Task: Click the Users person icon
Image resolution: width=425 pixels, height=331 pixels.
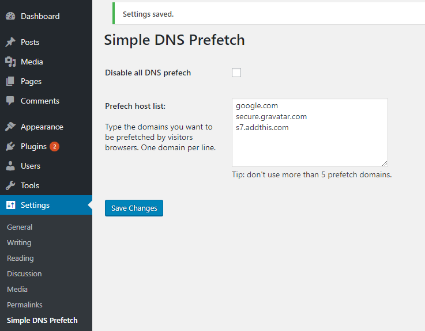Action: (10, 166)
